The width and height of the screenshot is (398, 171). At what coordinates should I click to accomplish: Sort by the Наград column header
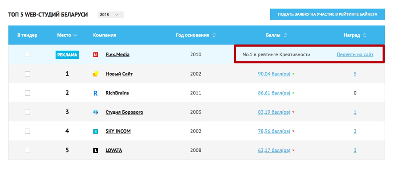click(355, 35)
